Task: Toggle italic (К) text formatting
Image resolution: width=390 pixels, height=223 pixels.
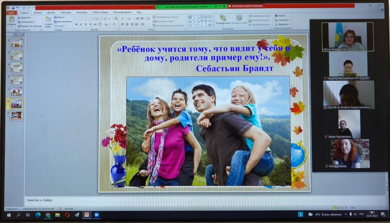Action: click(x=81, y=24)
